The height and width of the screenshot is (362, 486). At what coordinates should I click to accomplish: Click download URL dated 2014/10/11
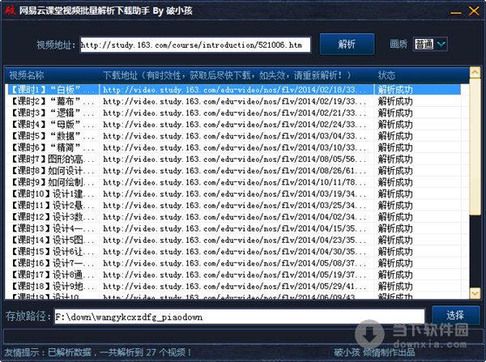(x=234, y=182)
